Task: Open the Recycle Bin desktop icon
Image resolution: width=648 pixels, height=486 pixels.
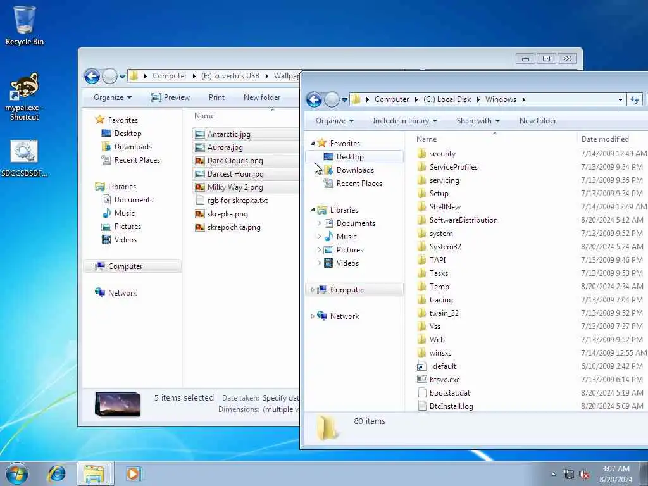Action: (x=24, y=25)
